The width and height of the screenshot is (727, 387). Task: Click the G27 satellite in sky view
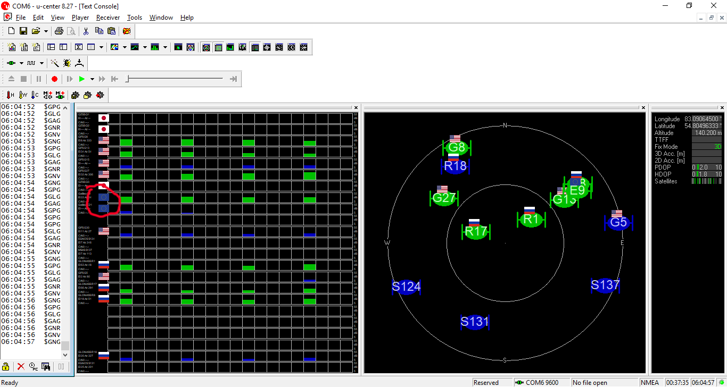click(444, 199)
